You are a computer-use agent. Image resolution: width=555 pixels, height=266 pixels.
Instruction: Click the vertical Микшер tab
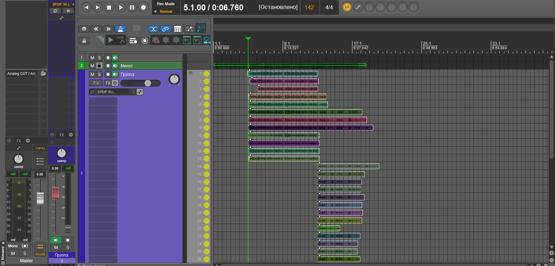(3, 253)
